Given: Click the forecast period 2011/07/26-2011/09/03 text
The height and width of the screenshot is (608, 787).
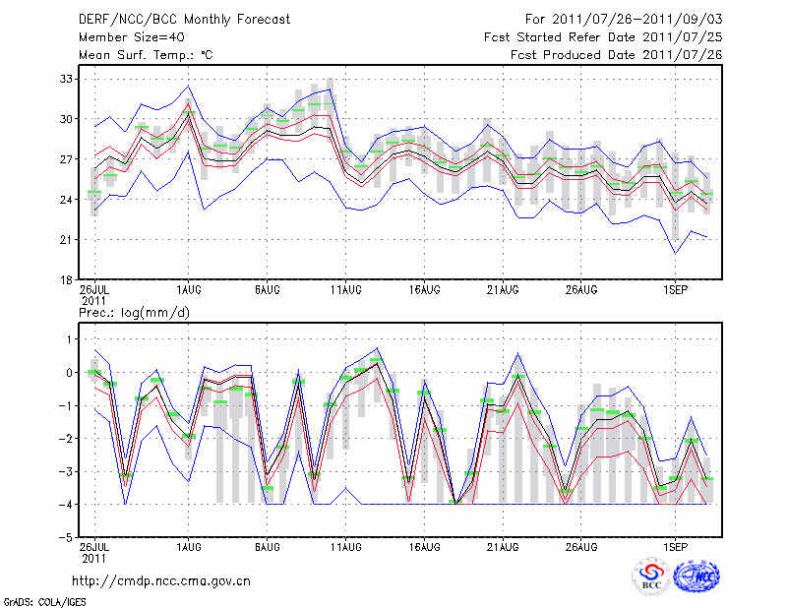Looking at the screenshot, I should (x=624, y=20).
